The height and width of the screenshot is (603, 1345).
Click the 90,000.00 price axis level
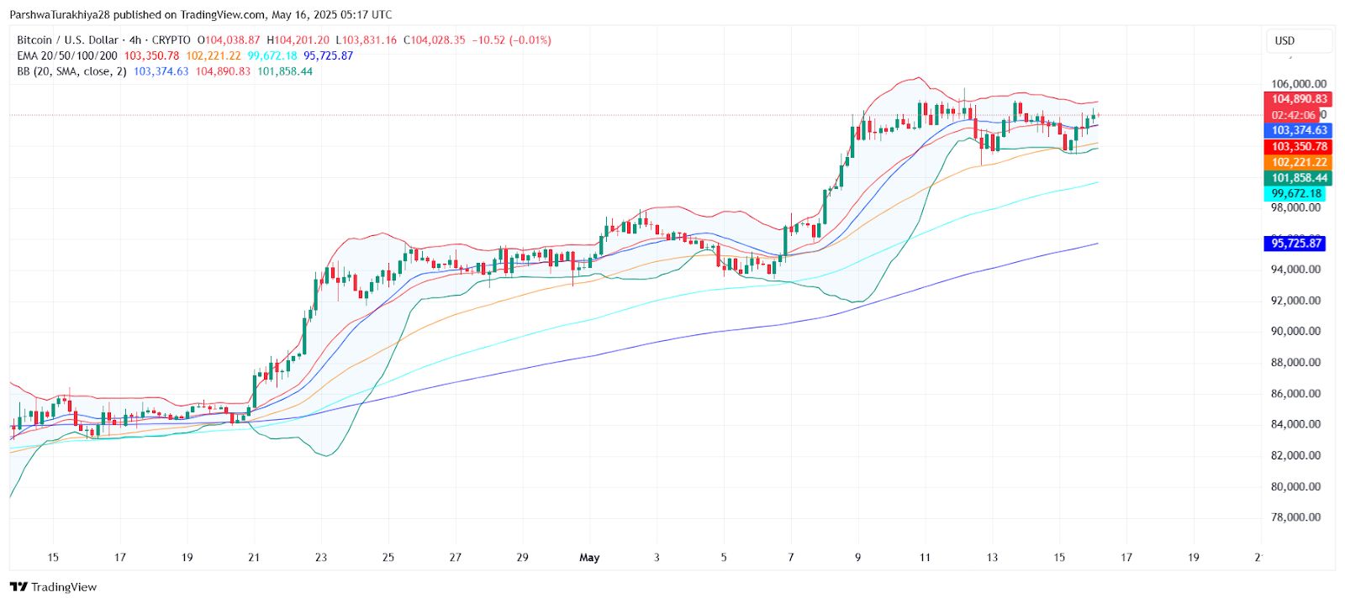tap(1295, 331)
